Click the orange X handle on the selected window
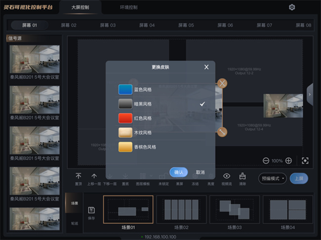This screenshot has width=321, height=240. (x=222, y=83)
